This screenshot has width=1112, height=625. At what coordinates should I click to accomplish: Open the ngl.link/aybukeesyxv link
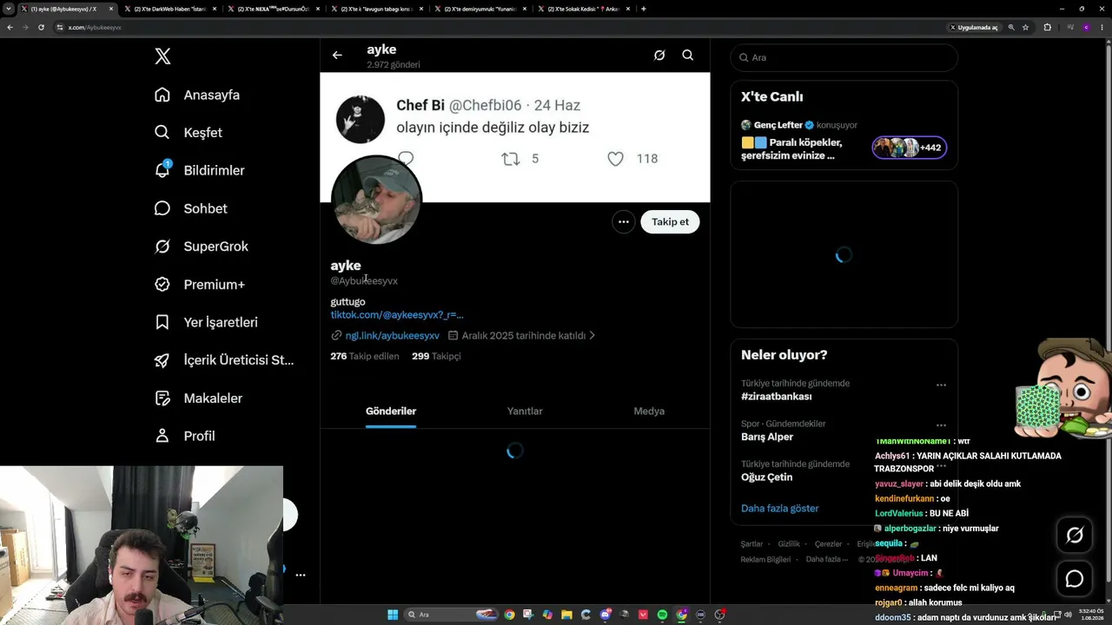[x=392, y=336]
